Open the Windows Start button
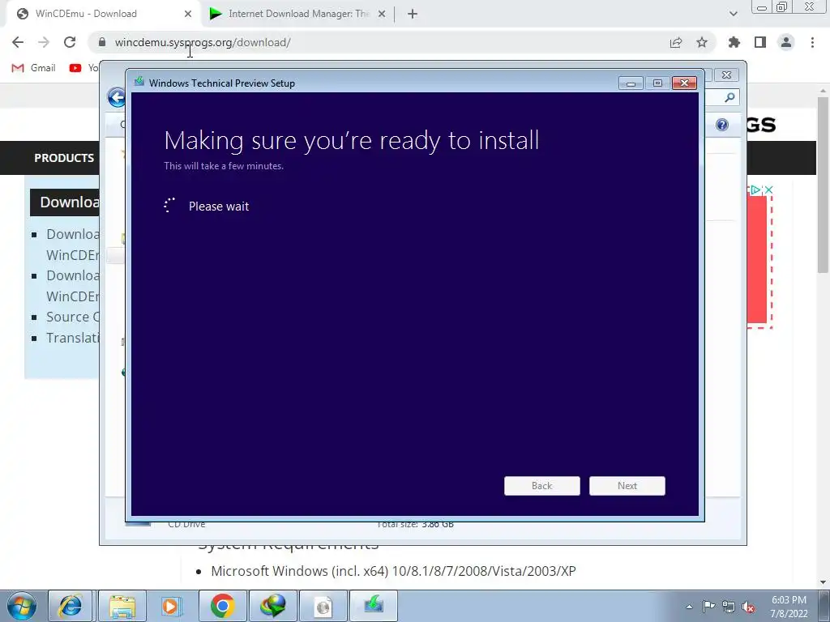The image size is (830, 622). 21,606
